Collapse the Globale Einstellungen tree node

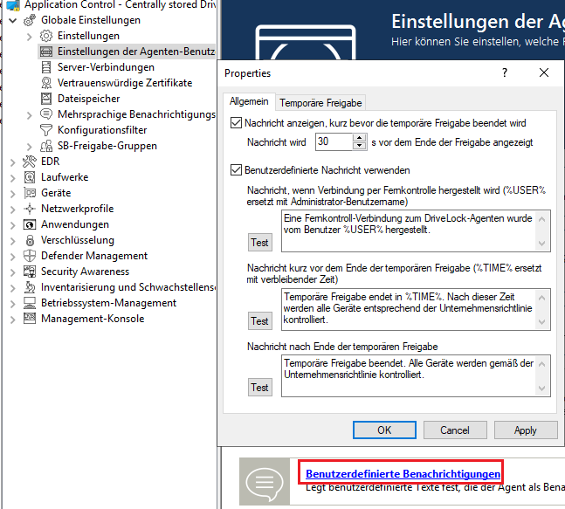click(x=13, y=21)
